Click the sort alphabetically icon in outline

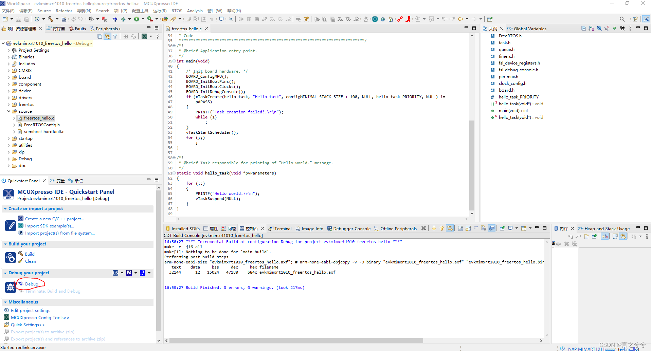tap(591, 29)
